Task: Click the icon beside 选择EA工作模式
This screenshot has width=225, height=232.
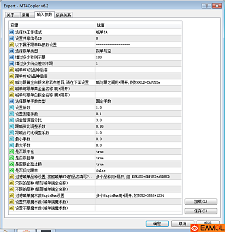Action: (12, 32)
